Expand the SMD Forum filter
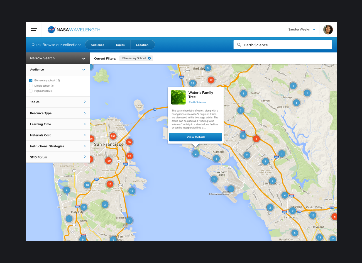Viewport: 362px width, 263px height. 58,157
